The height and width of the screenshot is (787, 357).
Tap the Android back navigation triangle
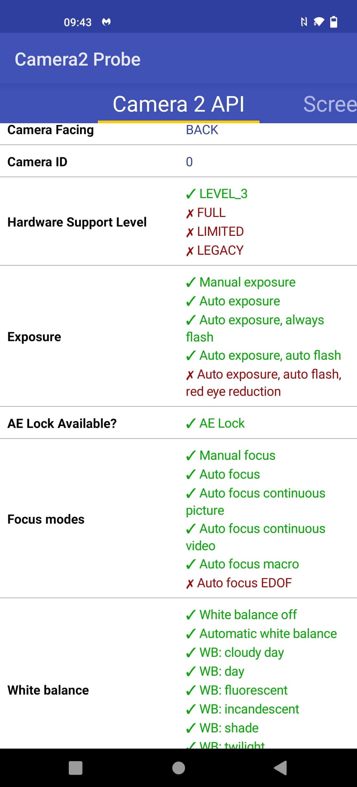[281, 768]
